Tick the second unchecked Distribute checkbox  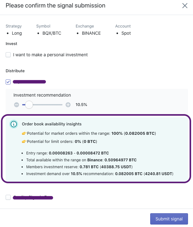(x=8, y=197)
